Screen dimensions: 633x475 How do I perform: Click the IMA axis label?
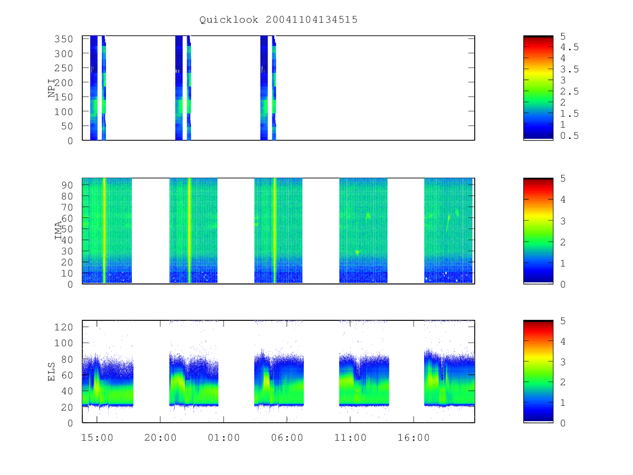59,231
